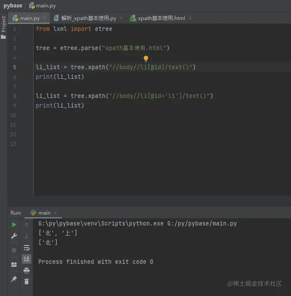Viewport: 291px width, 296px height.
Task: Click the green Run button in the Run panel
Action: click(14, 225)
